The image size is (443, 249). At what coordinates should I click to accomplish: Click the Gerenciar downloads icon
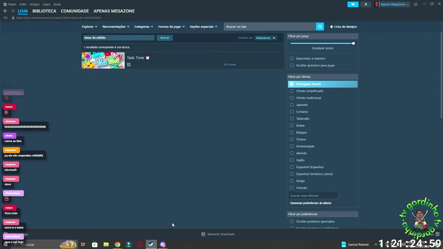click(203, 234)
